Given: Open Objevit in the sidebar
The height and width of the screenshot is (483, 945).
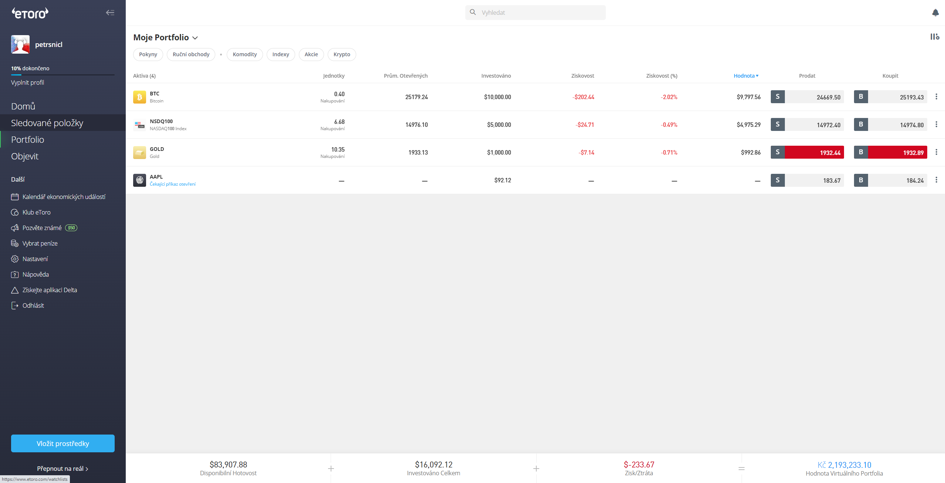Looking at the screenshot, I should (25, 156).
